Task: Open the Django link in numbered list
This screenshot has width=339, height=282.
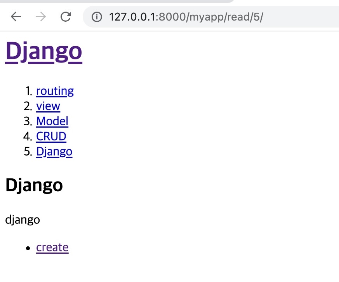Action: [x=54, y=152]
